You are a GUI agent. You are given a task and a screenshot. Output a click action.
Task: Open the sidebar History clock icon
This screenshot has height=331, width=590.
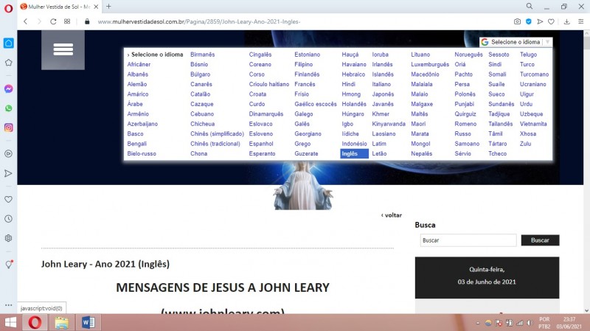click(x=8, y=219)
